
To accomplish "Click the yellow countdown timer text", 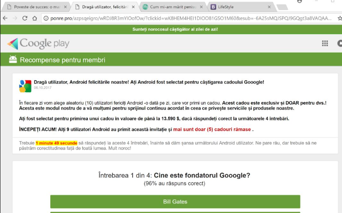I will [x=56, y=143].
